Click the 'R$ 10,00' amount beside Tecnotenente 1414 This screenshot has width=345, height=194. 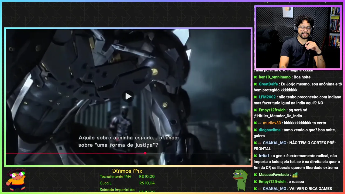pos(147,176)
